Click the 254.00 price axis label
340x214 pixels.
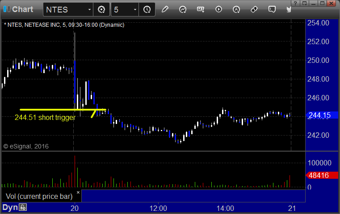click(318, 23)
